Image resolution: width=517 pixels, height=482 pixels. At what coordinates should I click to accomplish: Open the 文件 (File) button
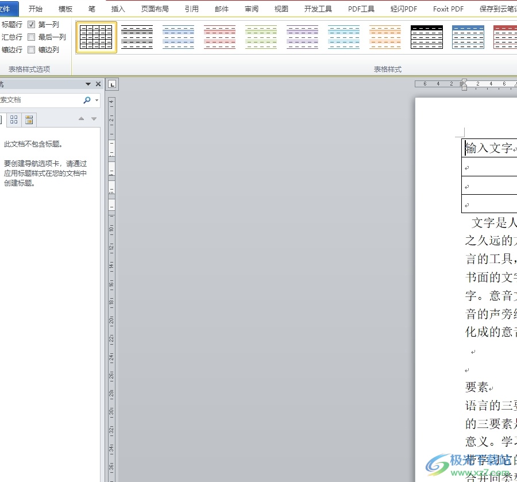click(x=7, y=9)
